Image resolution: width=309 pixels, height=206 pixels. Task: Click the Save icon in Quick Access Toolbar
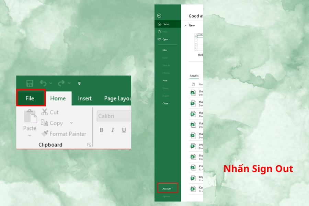(x=30, y=83)
